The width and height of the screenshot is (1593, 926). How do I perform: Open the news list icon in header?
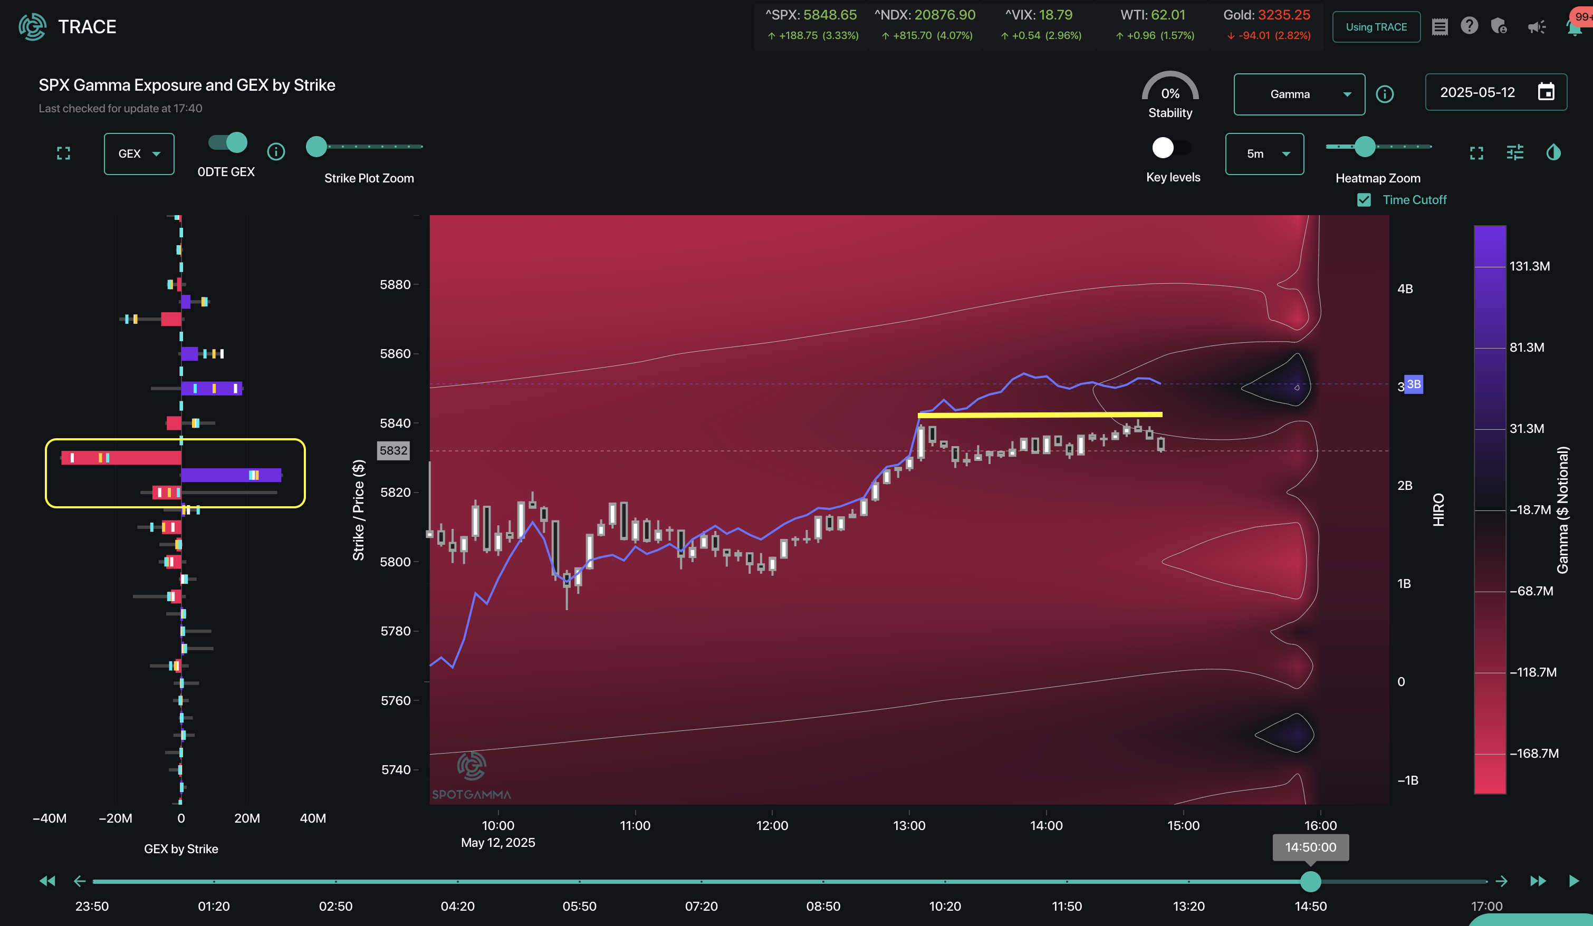[1440, 26]
